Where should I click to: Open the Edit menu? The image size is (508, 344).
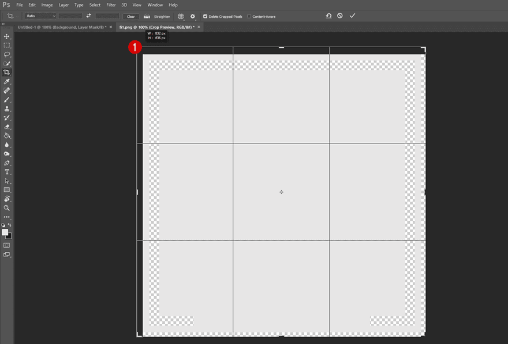coord(32,5)
